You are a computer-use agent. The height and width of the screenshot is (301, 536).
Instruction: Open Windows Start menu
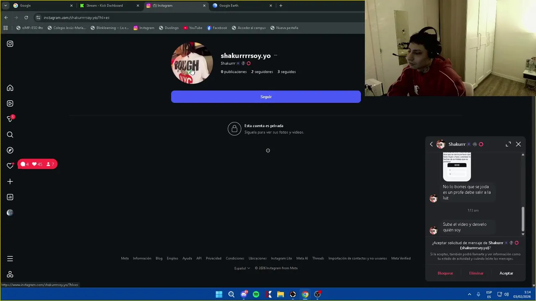coord(219,294)
